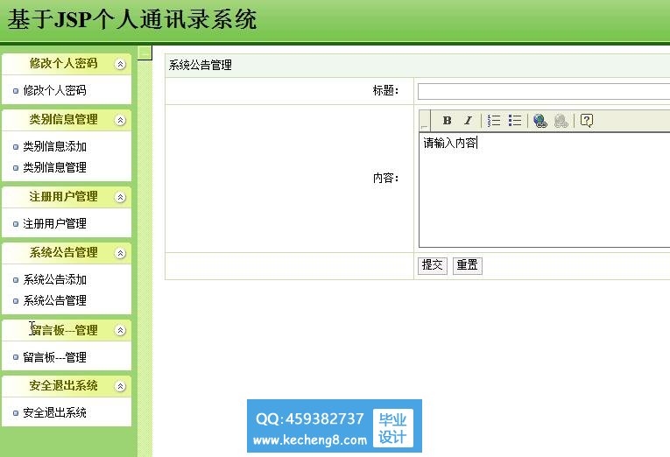
Task: Collapse the 注册用户管理 section
Action: pos(121,197)
